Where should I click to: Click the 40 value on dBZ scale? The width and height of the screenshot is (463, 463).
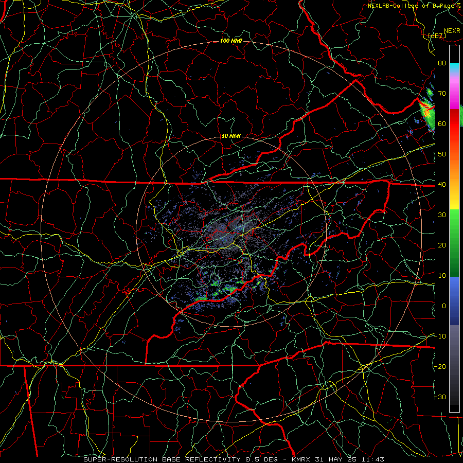[442, 185]
